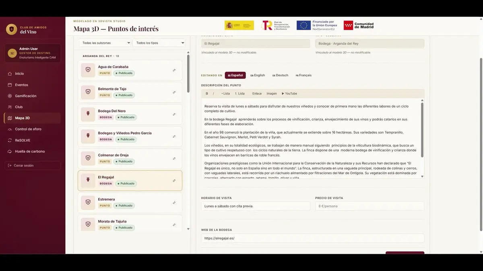This screenshot has height=271, width=483.
Task: Select the Mapa 3D sidebar item
Action: 32,118
